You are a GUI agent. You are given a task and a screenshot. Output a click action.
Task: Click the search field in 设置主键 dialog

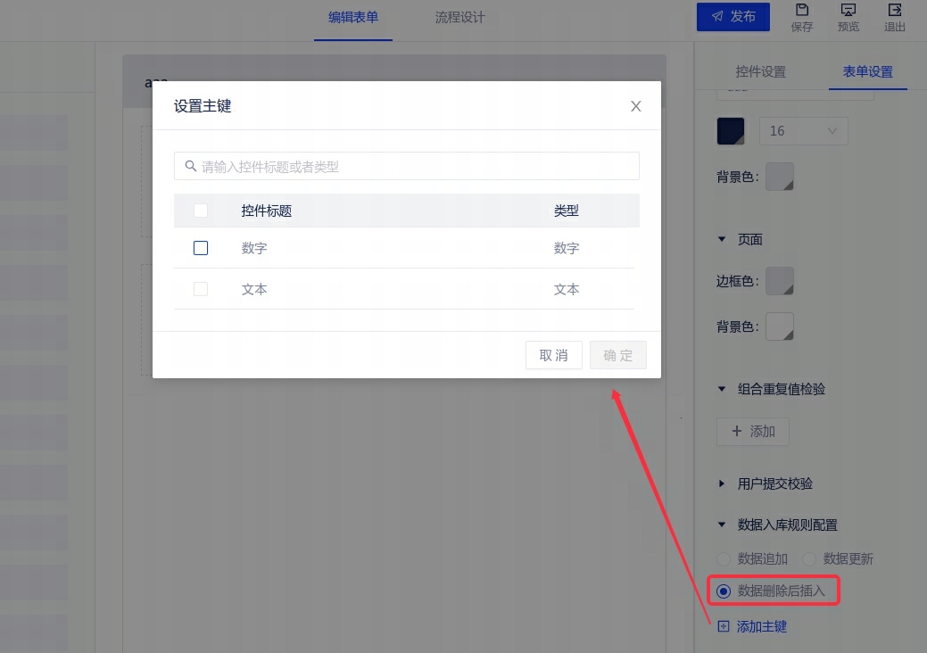coord(407,166)
